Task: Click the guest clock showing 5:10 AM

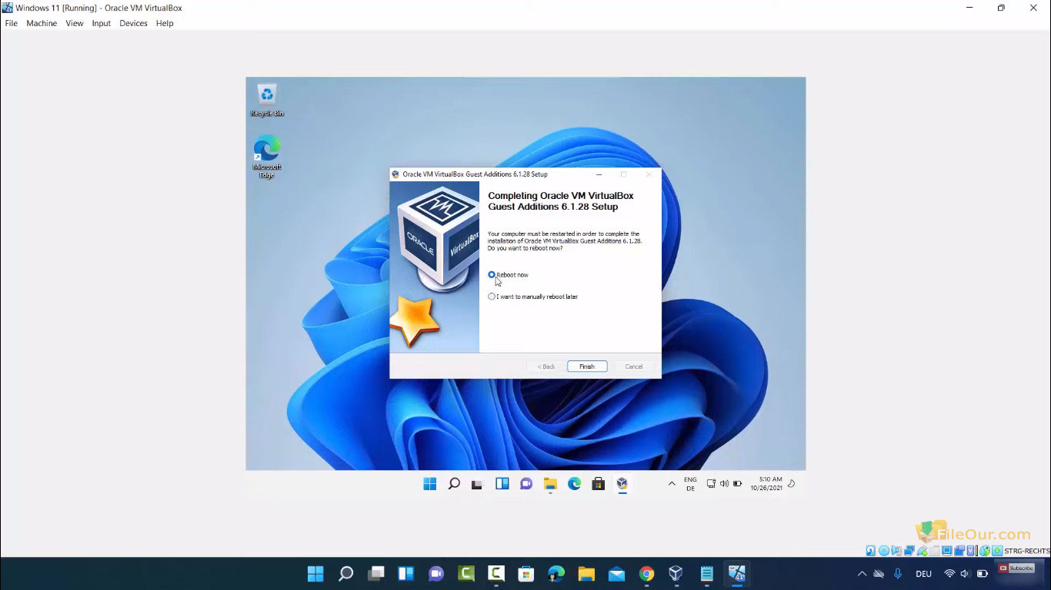Action: click(770, 484)
